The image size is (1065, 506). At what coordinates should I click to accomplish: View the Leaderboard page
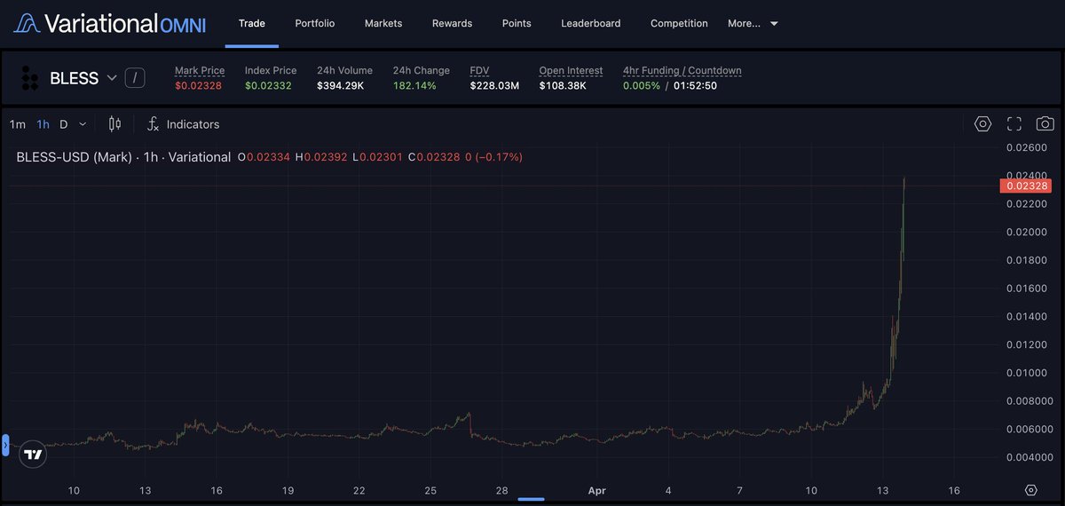pyautogui.click(x=591, y=23)
